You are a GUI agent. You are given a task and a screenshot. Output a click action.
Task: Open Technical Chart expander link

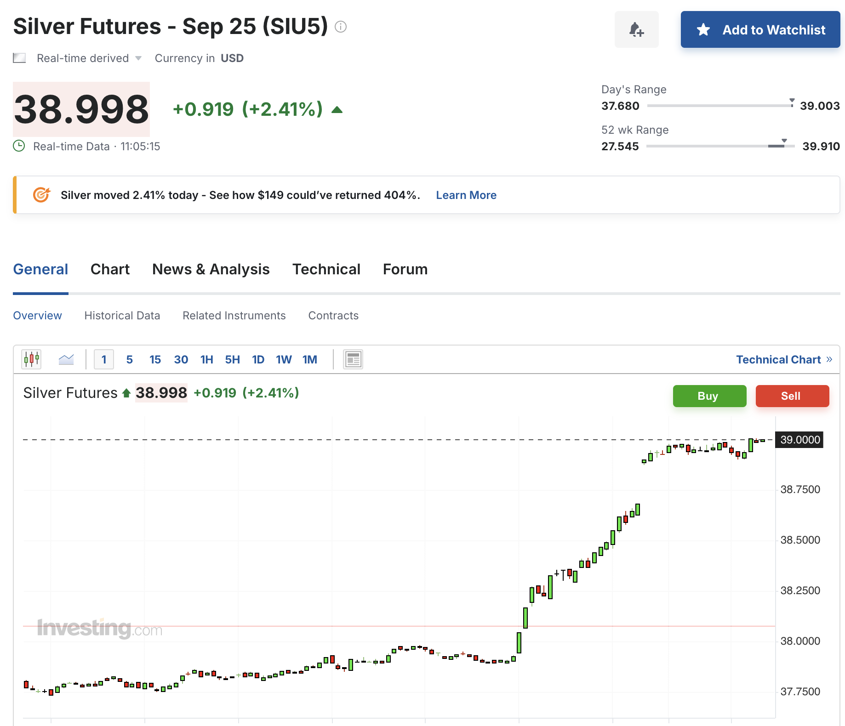tap(784, 359)
